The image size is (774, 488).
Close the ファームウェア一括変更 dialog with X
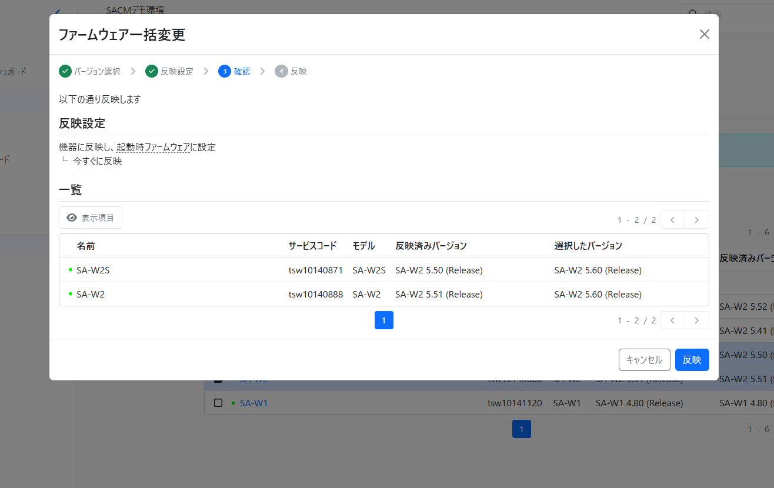click(x=704, y=34)
